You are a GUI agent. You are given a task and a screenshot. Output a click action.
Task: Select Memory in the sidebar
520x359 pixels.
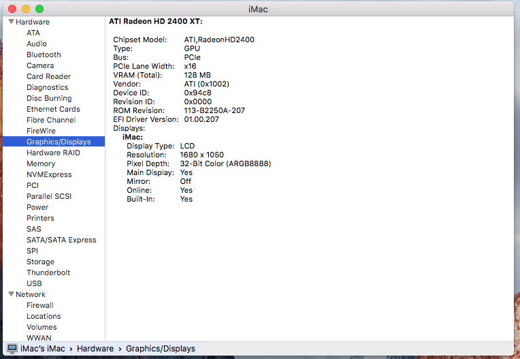[x=41, y=163]
